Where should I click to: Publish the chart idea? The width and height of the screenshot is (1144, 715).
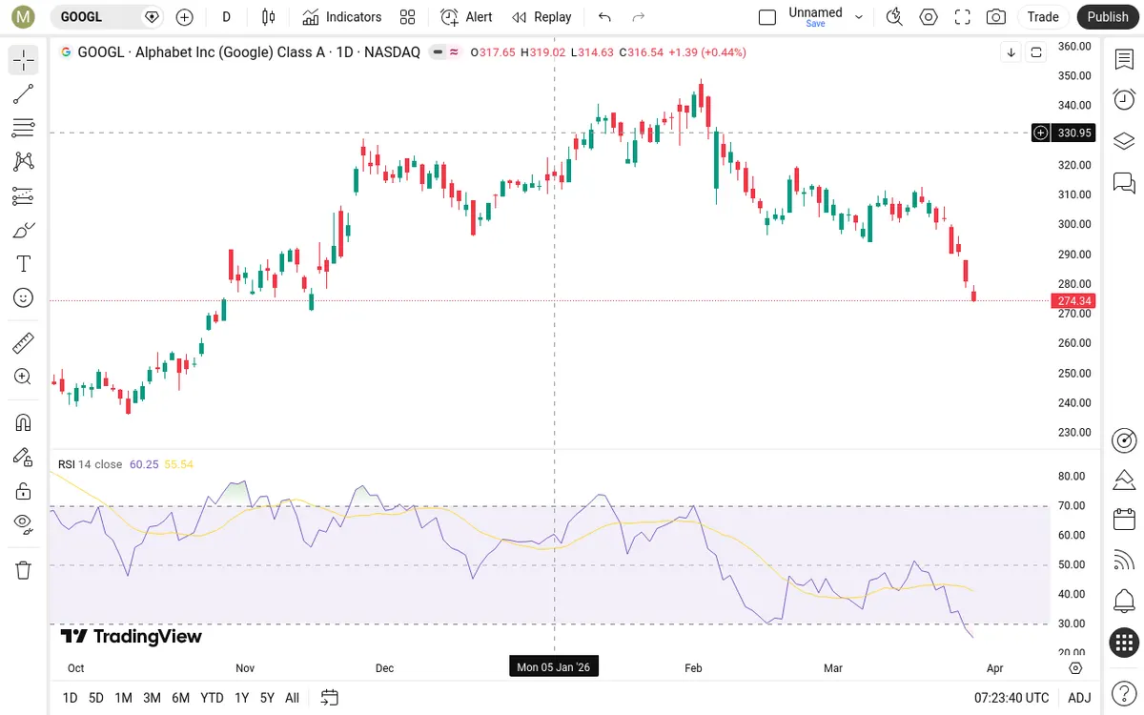point(1108,17)
